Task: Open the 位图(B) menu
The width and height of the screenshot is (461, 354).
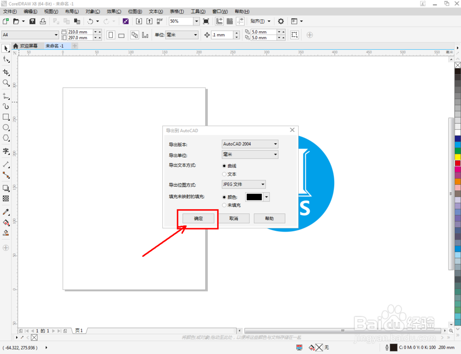Action: (135, 12)
